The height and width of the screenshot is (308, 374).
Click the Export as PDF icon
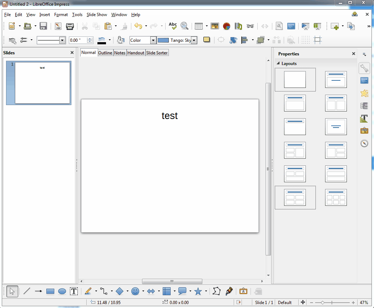58,26
